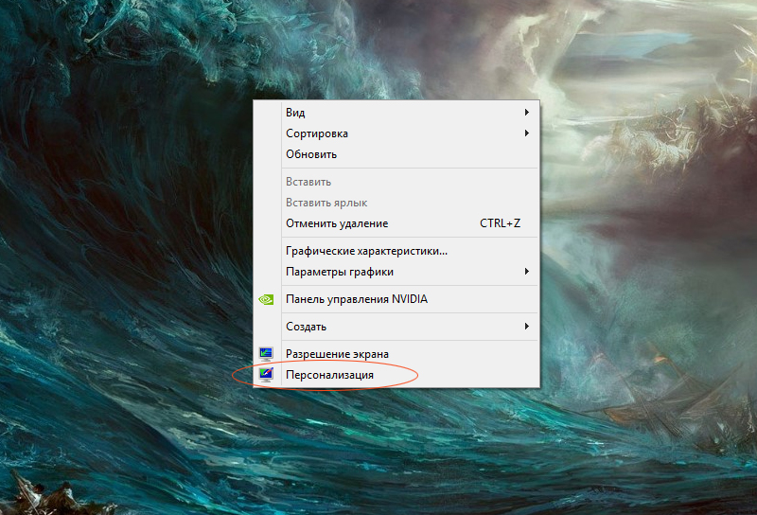
Task: Open Персонализация from context menu
Action: point(396,375)
